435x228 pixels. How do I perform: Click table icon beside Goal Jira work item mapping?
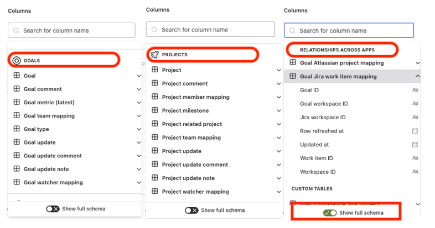(293, 76)
